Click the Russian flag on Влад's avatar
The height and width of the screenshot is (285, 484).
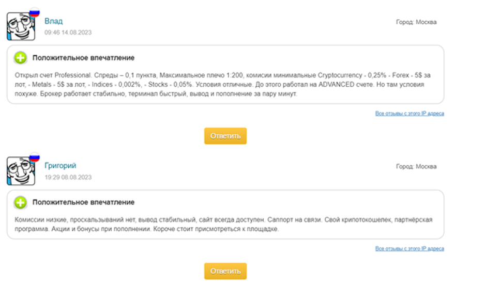(x=35, y=11)
